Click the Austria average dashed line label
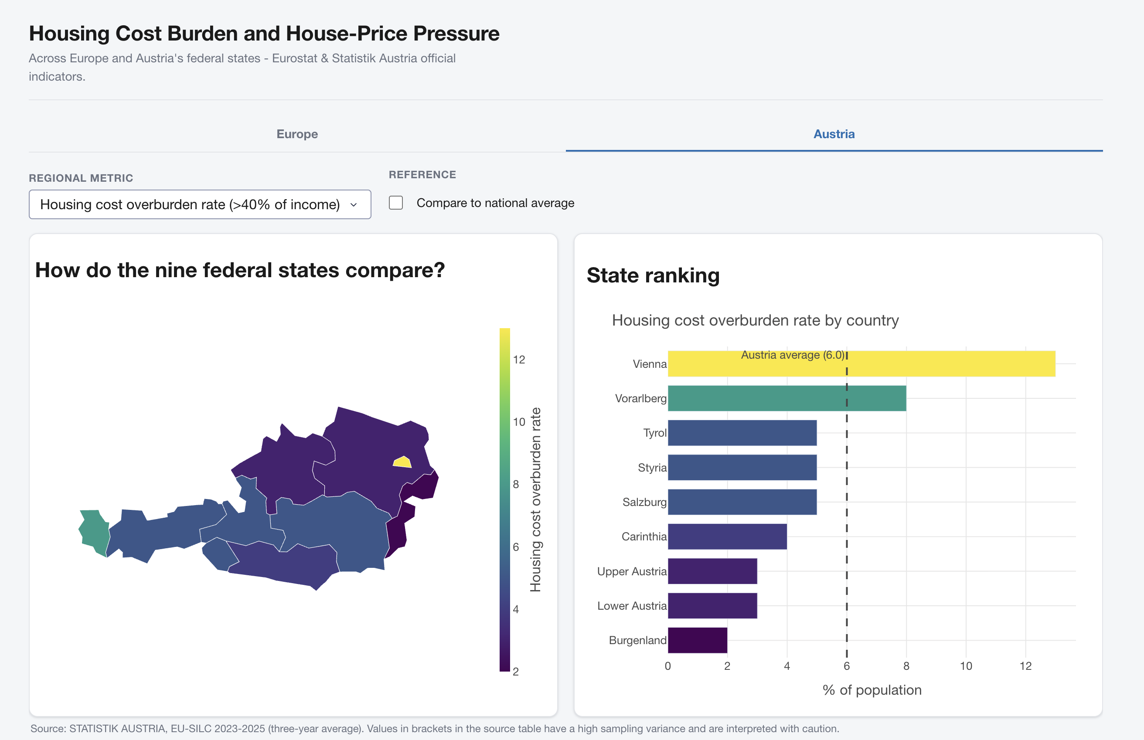This screenshot has height=740, width=1144. click(793, 355)
